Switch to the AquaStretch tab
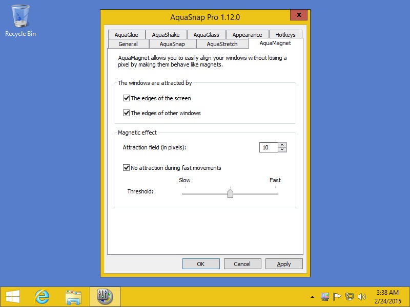The height and width of the screenshot is (307, 410). click(222, 44)
